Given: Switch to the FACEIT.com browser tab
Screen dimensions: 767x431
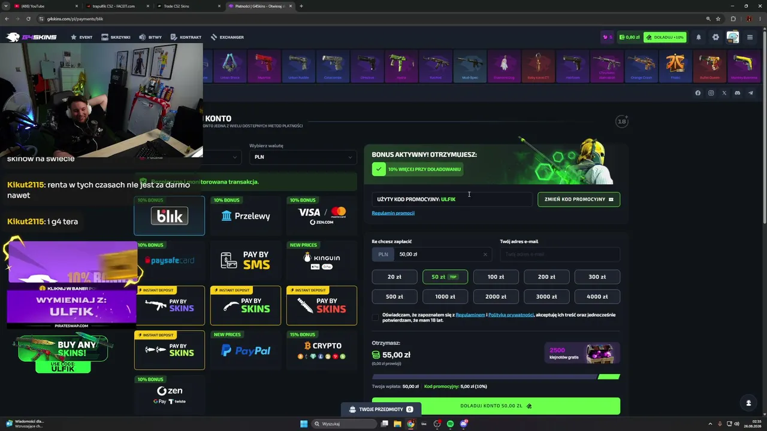Looking at the screenshot, I should click(x=117, y=6).
